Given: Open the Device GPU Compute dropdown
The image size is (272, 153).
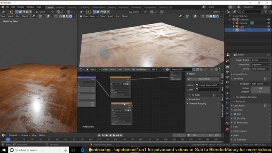Looking at the screenshot, I should pos(261,69).
